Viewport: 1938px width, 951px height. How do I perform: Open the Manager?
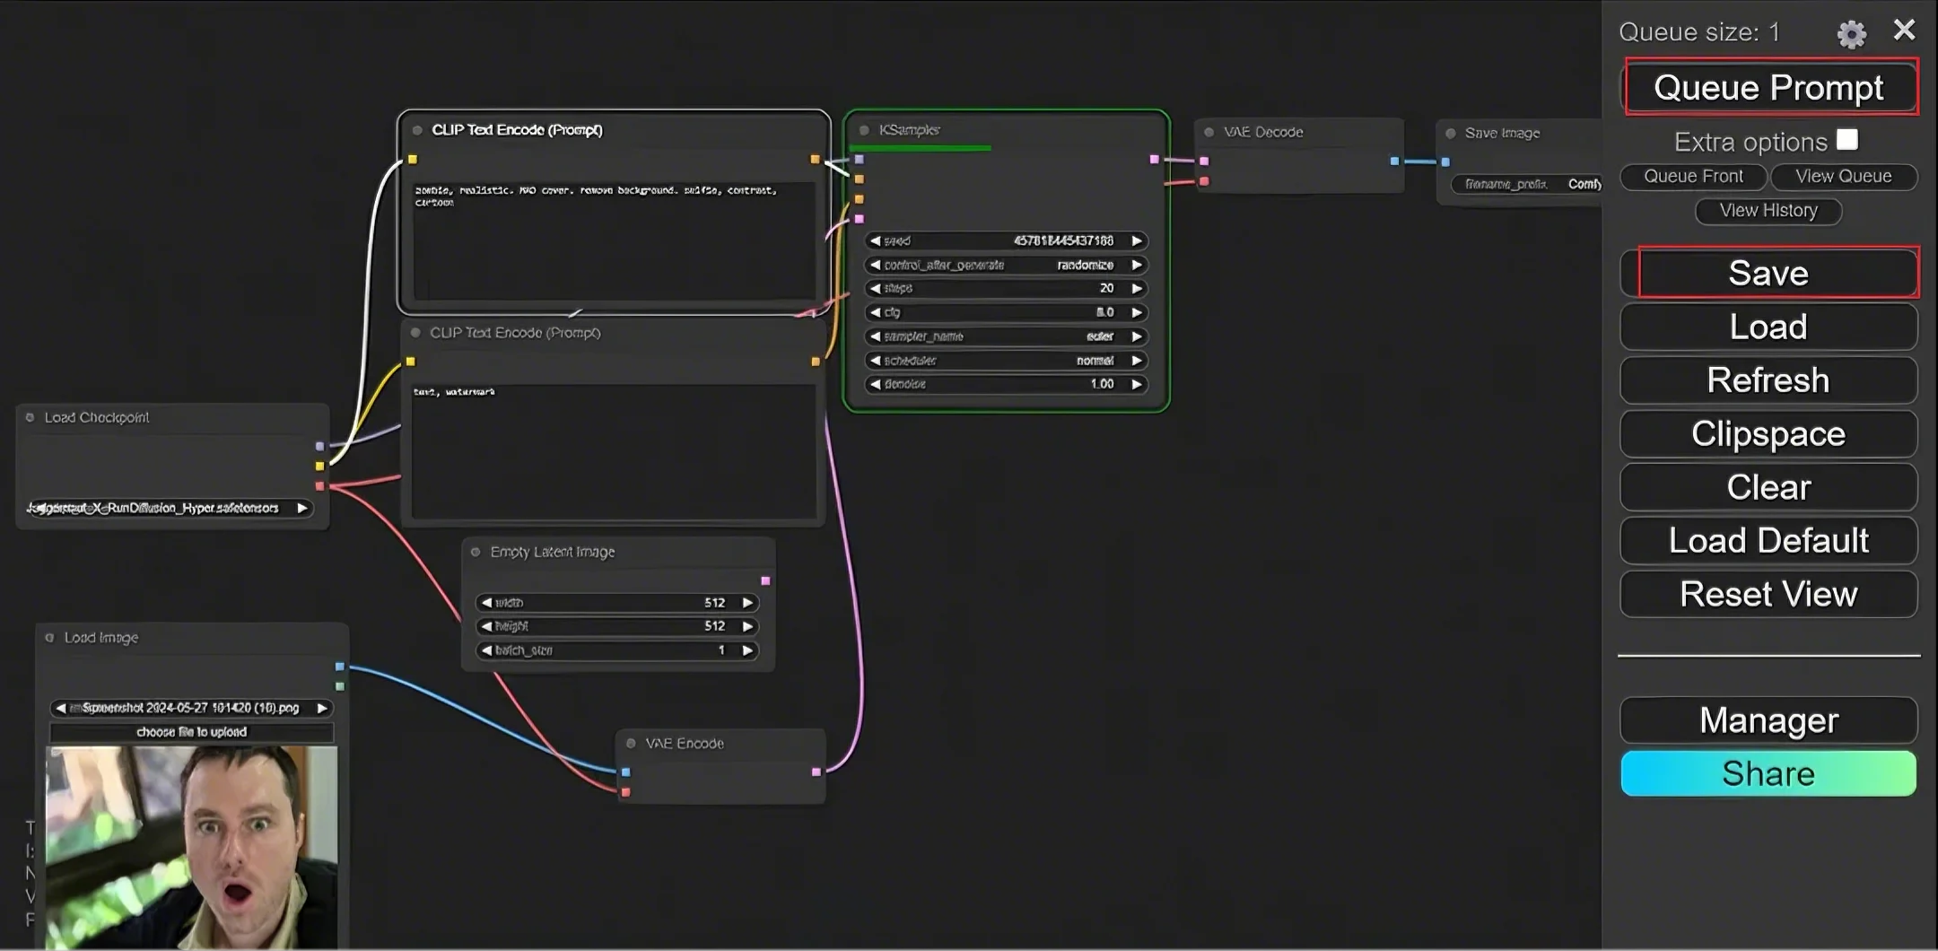(x=1769, y=720)
